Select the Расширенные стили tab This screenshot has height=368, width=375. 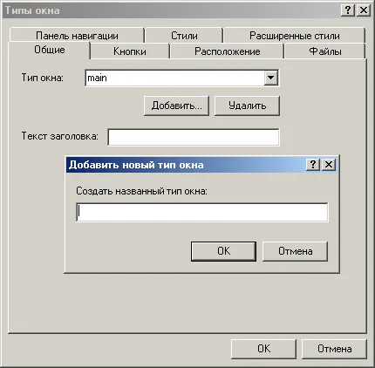tap(295, 36)
